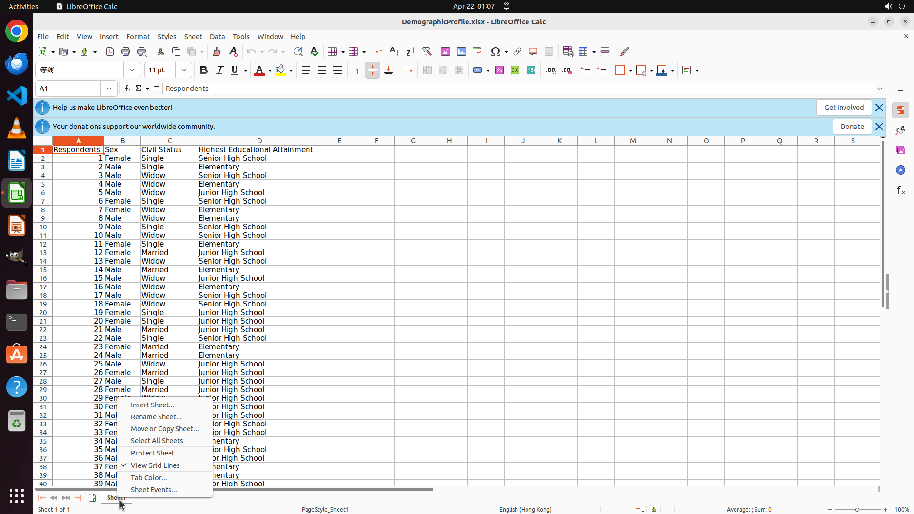The height and width of the screenshot is (514, 914).
Task: Toggle Bold formatting
Action: pyautogui.click(x=204, y=70)
